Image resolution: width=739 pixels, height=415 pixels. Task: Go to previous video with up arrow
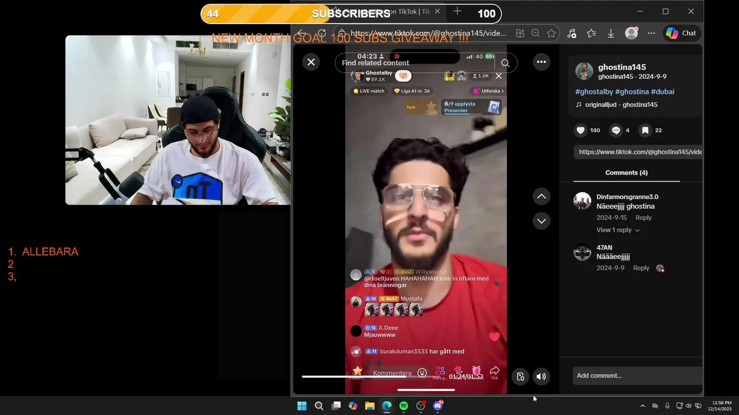tap(541, 197)
